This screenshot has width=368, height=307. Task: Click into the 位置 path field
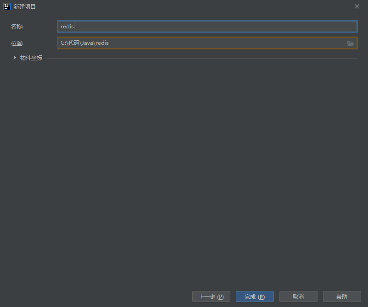[202, 43]
